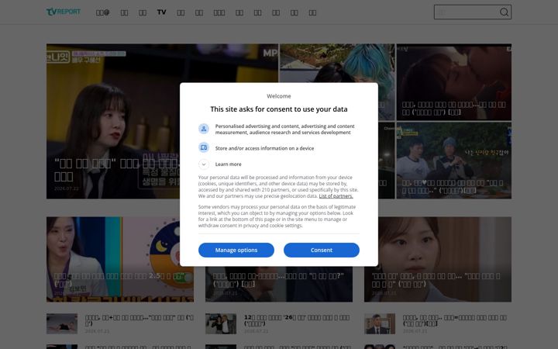Click 'Store and/or access information on a device' text
Image resolution: width=558 pixels, height=349 pixels.
point(264,148)
